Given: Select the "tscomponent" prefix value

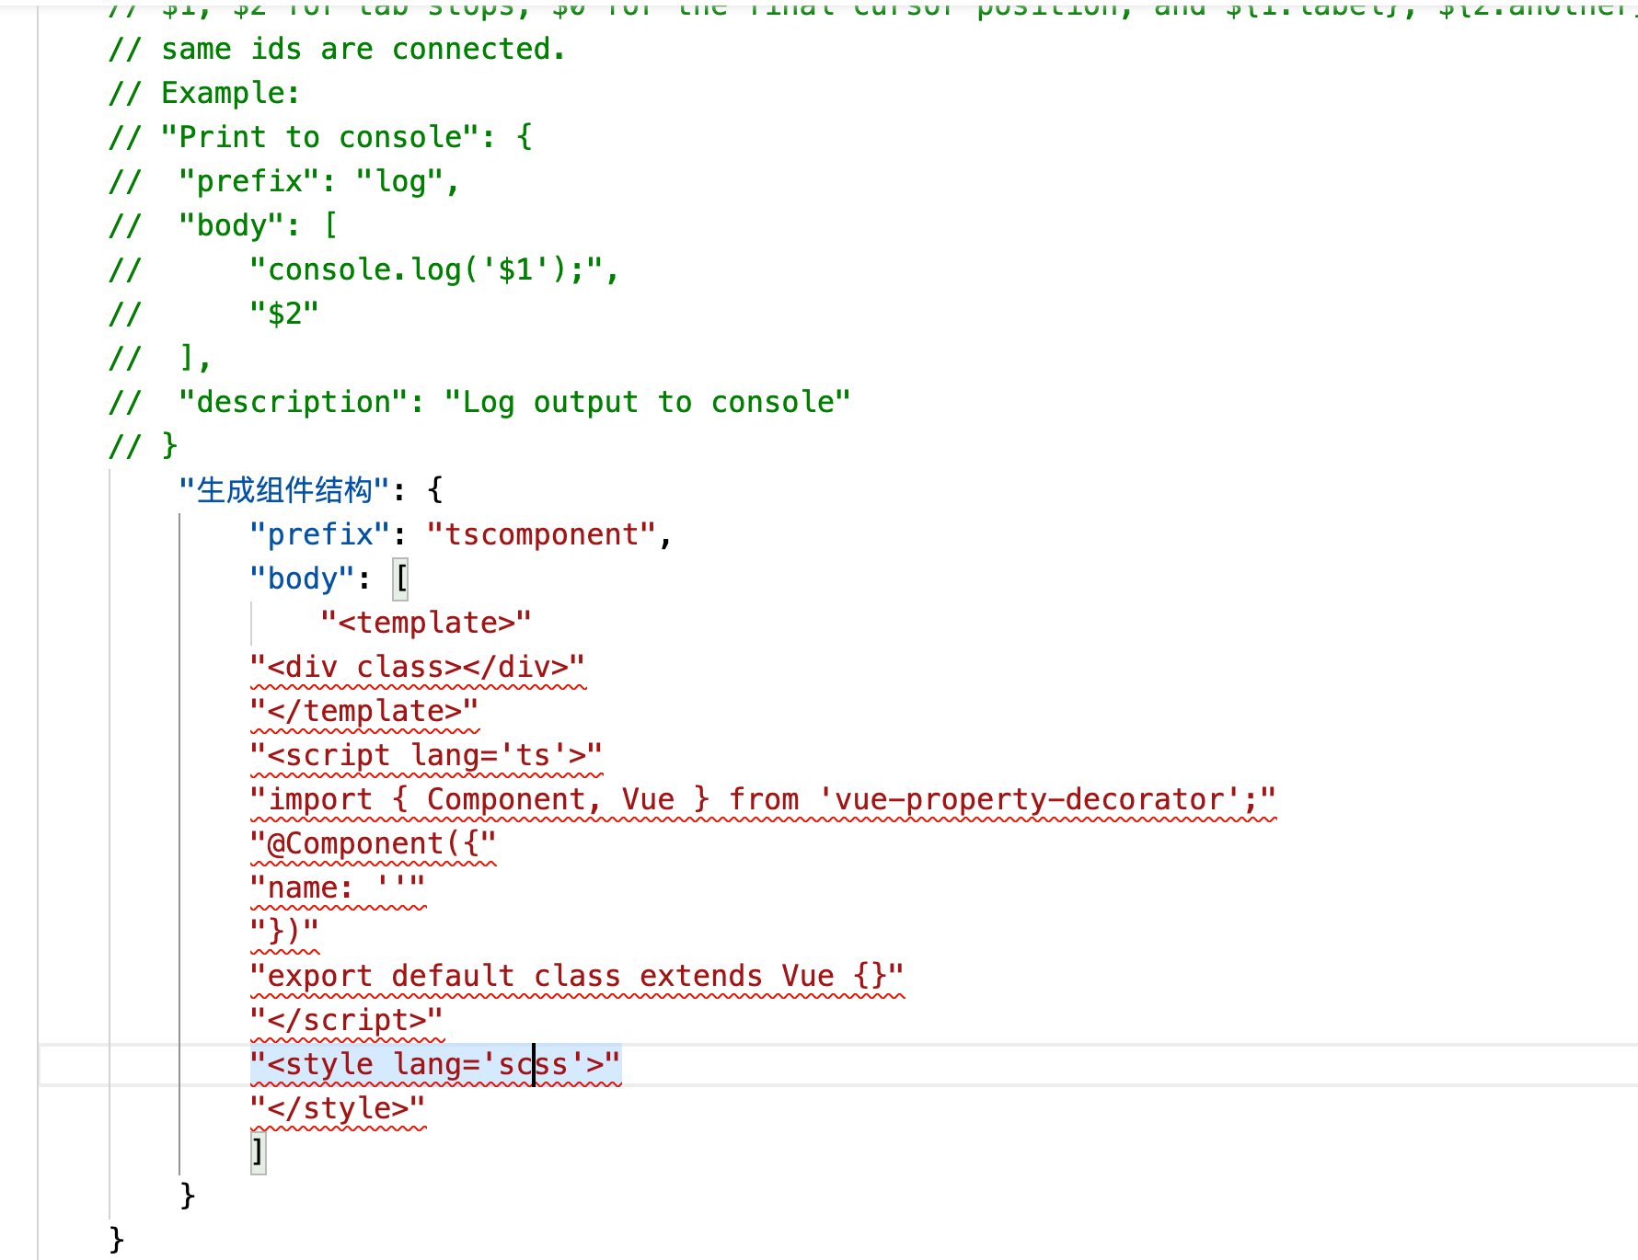Looking at the screenshot, I should 542,534.
